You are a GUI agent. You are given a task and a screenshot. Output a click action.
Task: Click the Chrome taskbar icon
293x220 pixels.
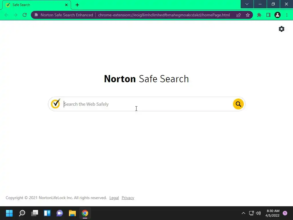pyautogui.click(x=85, y=213)
